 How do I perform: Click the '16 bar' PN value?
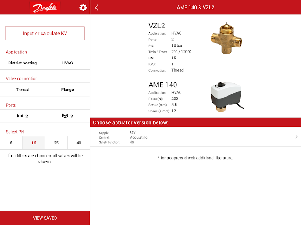click(177, 45)
